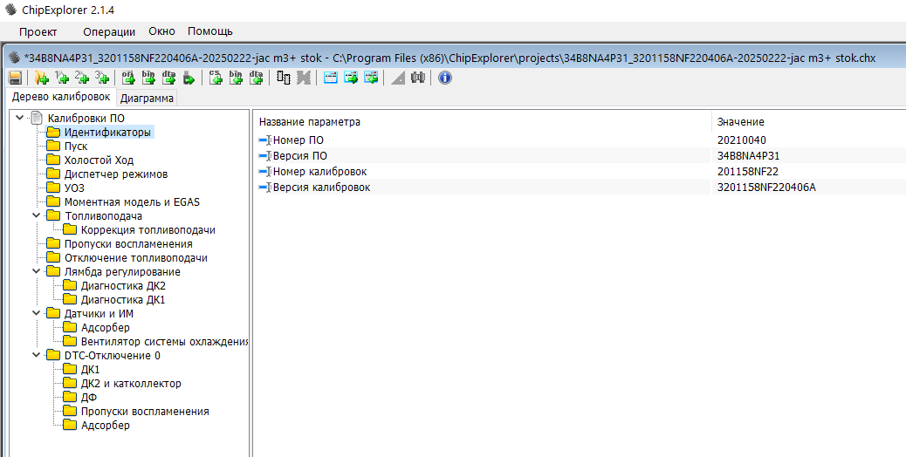Select the Версия калибровок parameter row
This screenshot has width=906, height=457.
[x=321, y=188]
